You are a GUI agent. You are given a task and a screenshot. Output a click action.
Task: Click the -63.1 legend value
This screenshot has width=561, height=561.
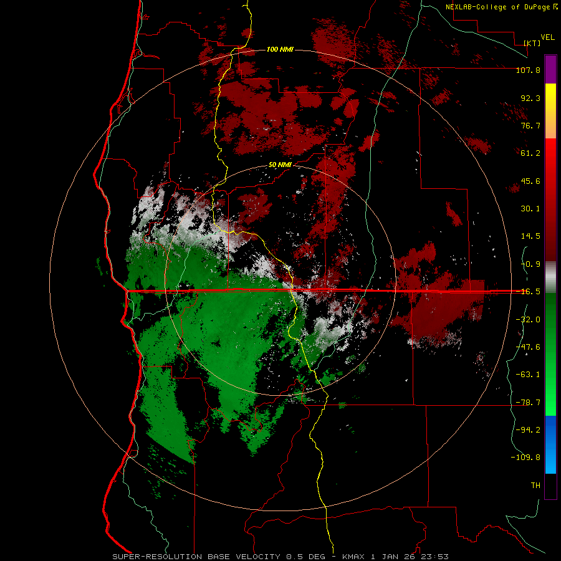528,375
